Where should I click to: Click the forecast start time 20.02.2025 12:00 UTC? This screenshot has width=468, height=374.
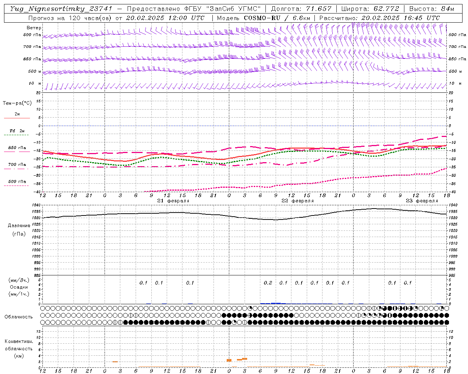pyautogui.click(x=165, y=18)
